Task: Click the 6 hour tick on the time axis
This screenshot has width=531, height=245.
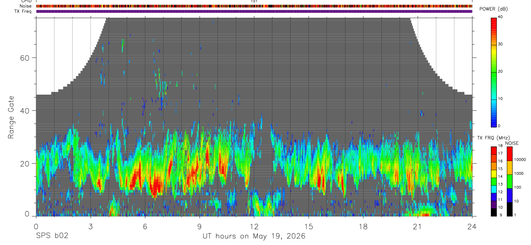Action: tap(145, 226)
